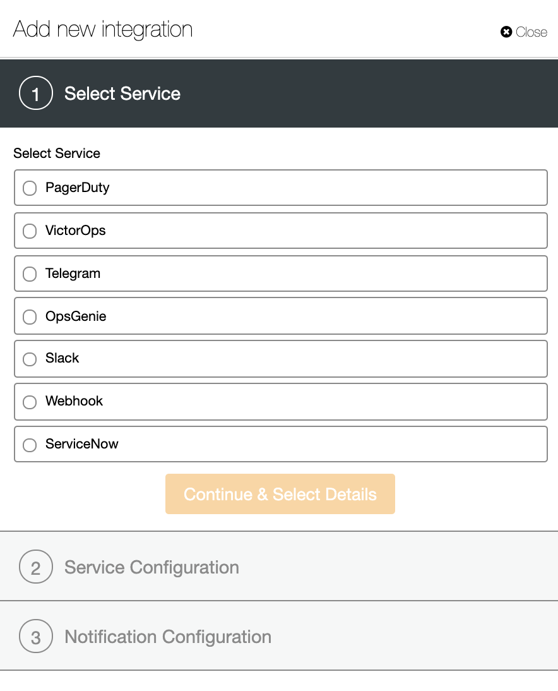Image resolution: width=558 pixels, height=691 pixels.
Task: Click Continue & Select Details button
Action: pos(280,494)
